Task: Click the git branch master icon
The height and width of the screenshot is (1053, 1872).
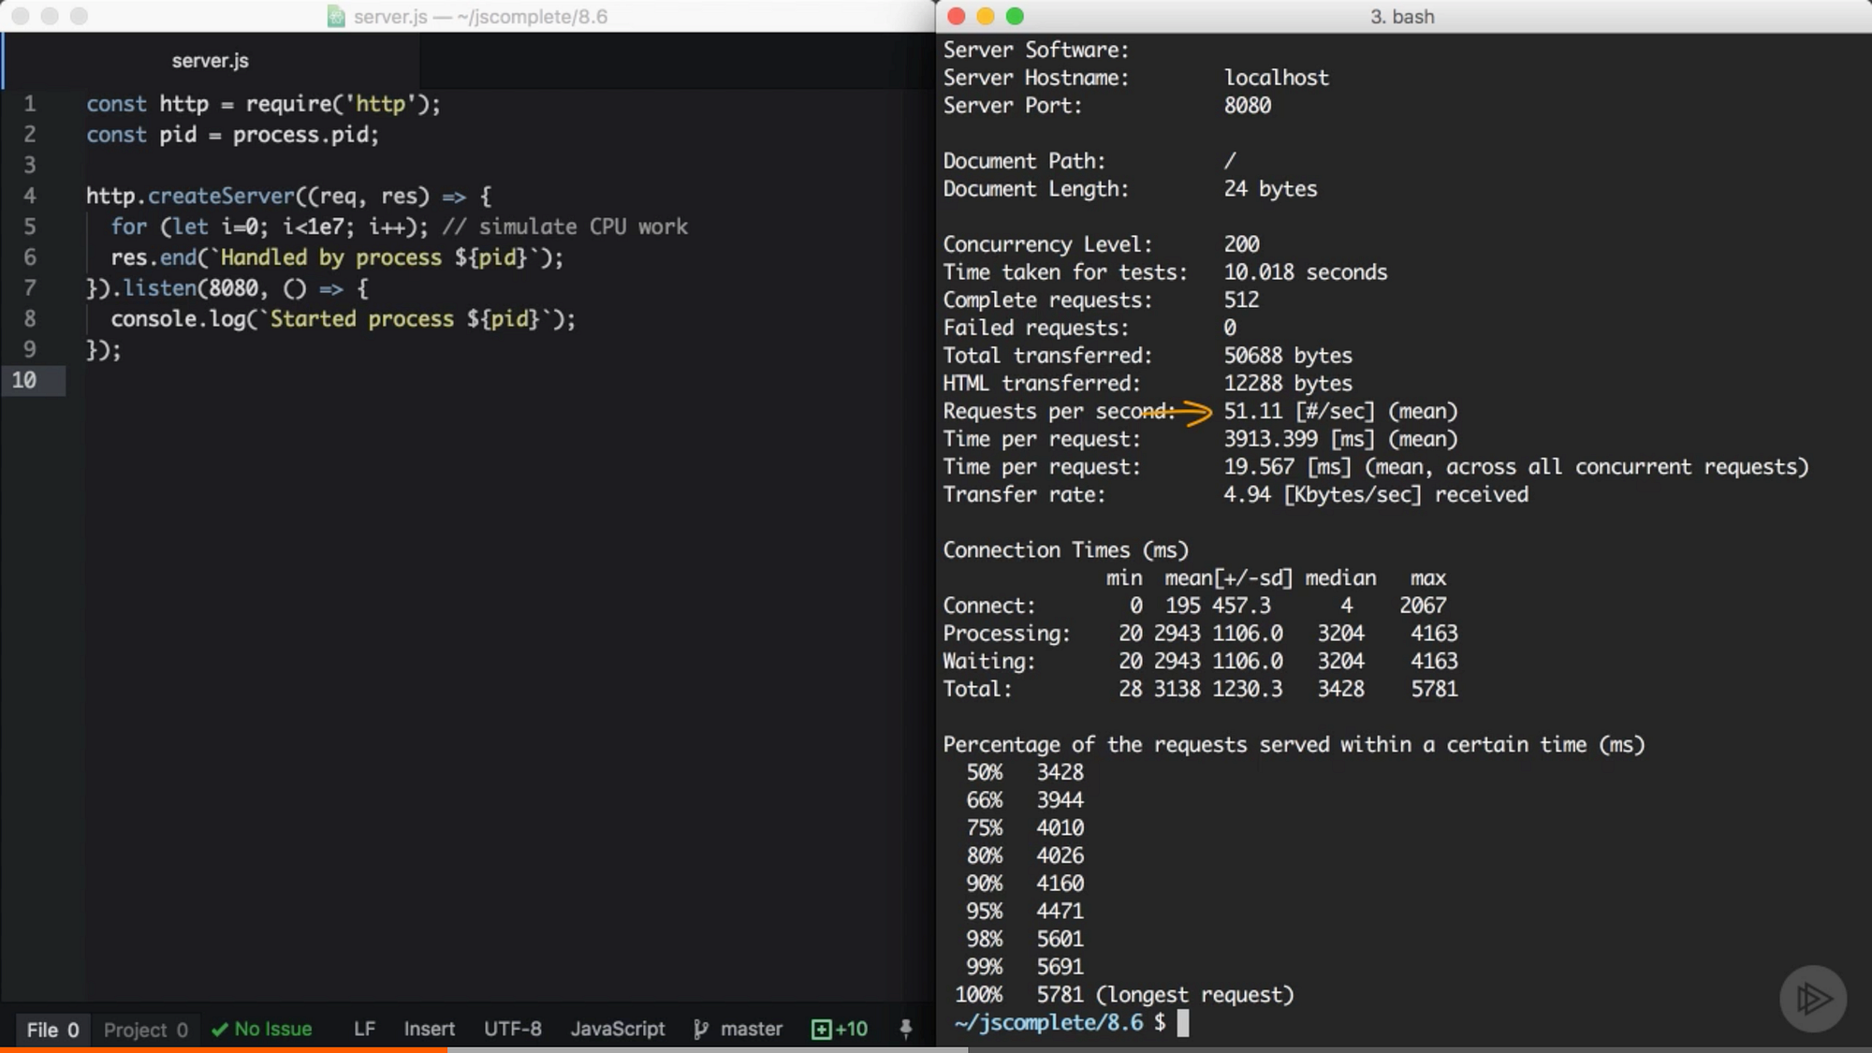Action: 701,1030
